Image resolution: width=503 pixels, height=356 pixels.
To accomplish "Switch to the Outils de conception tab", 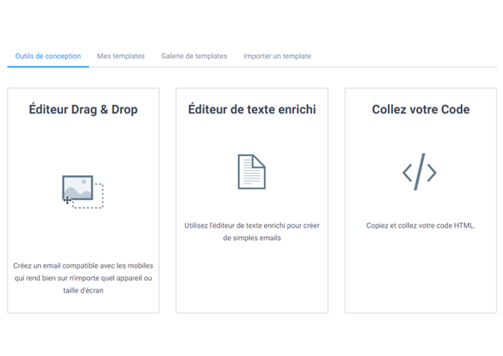I will [x=47, y=57].
